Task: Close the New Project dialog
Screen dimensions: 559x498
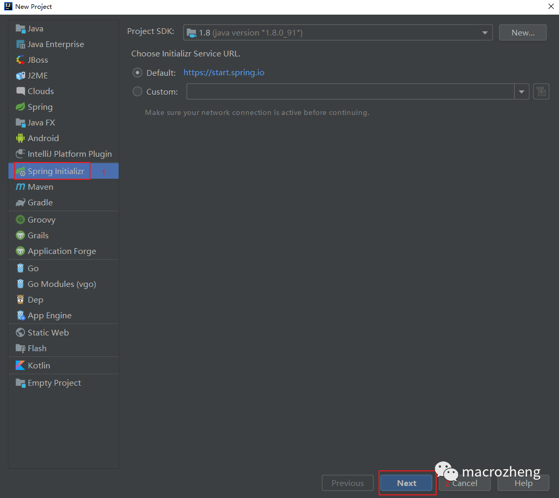Action: (x=551, y=6)
